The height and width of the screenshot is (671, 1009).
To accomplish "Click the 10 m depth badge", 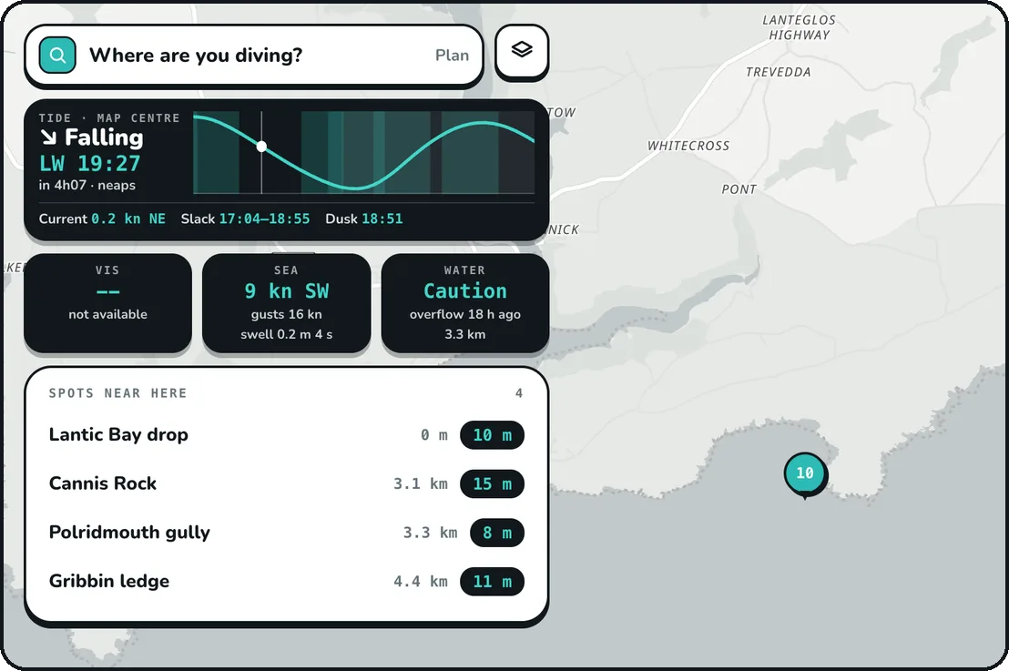I will tap(493, 435).
